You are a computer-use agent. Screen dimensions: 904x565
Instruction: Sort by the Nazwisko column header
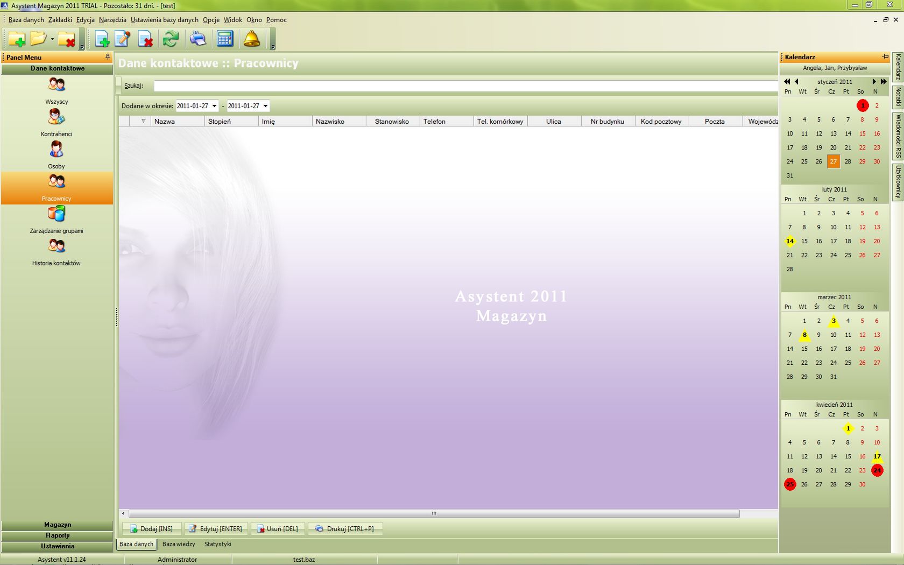pyautogui.click(x=339, y=121)
